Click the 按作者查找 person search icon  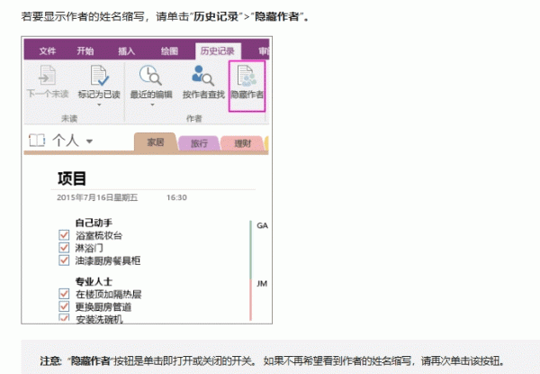(x=202, y=75)
